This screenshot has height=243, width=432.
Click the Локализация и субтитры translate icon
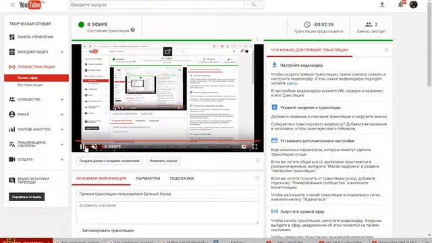(x=12, y=144)
